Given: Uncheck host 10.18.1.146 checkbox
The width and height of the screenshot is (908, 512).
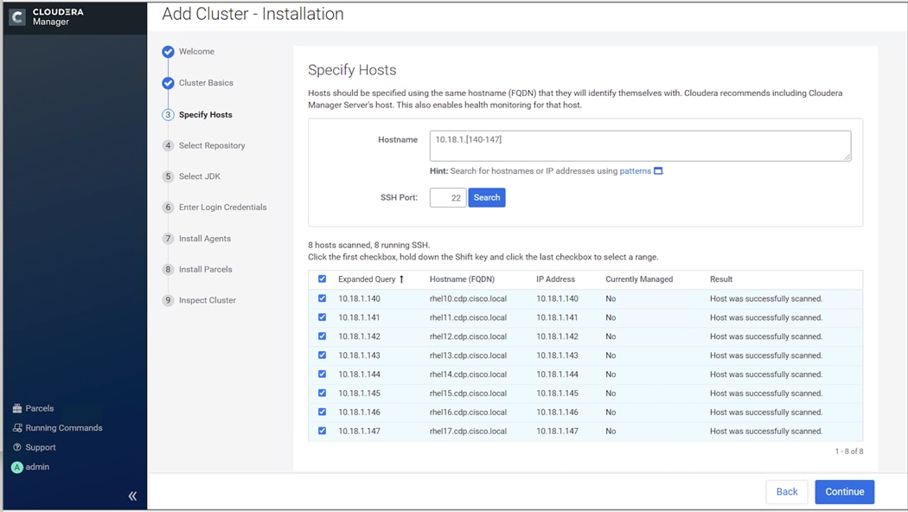Looking at the screenshot, I should 322,412.
